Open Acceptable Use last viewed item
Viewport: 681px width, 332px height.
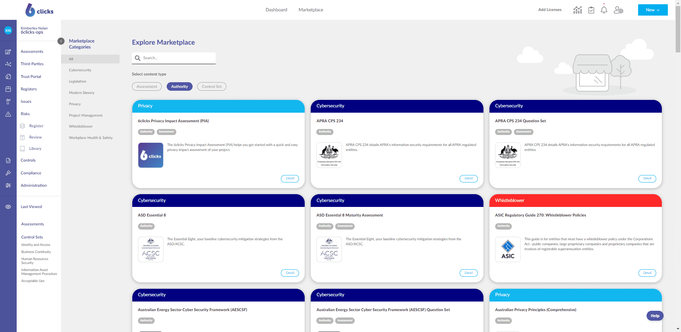click(x=33, y=281)
